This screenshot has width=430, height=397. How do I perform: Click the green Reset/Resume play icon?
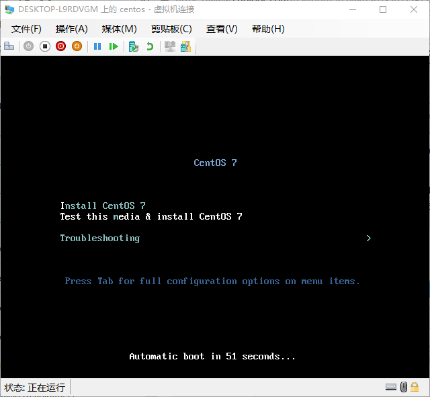coord(114,46)
